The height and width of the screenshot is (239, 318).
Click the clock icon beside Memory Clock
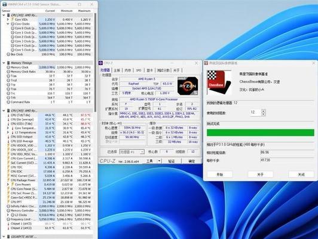(8, 68)
